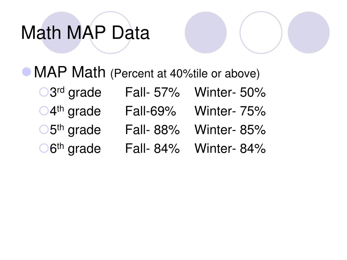
Task: Click the hollow bullet before '6th grade'
Action: [x=44, y=148]
